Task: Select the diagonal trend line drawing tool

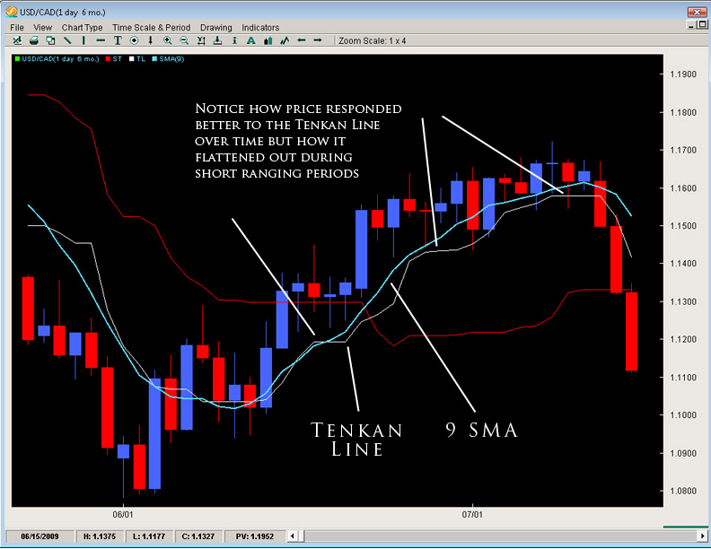Action: click(67, 40)
